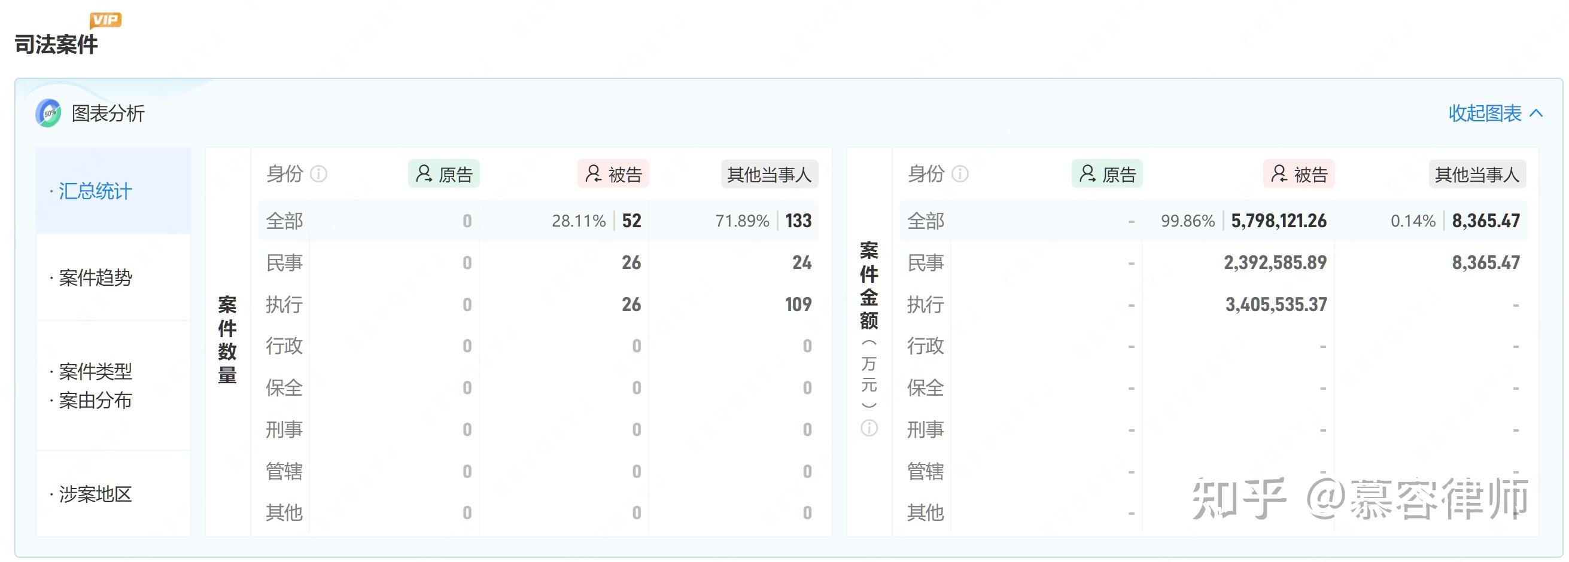
Task: Click the 管辖 row label in 案件数量
Action: click(x=284, y=471)
